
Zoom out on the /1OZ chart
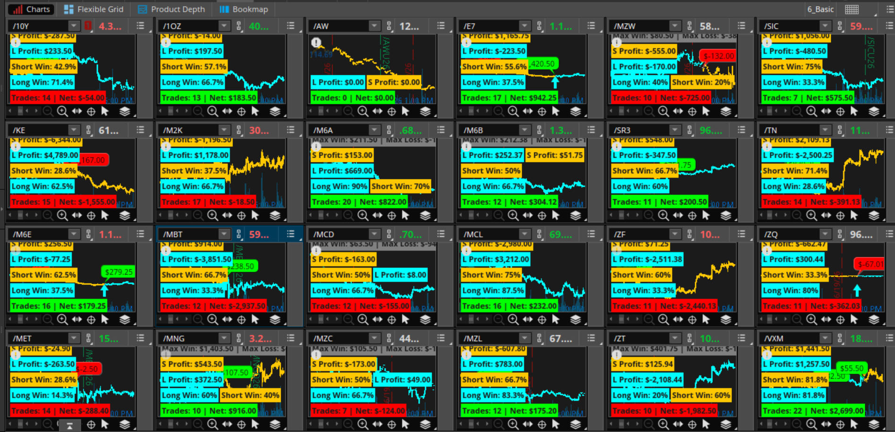tap(198, 111)
